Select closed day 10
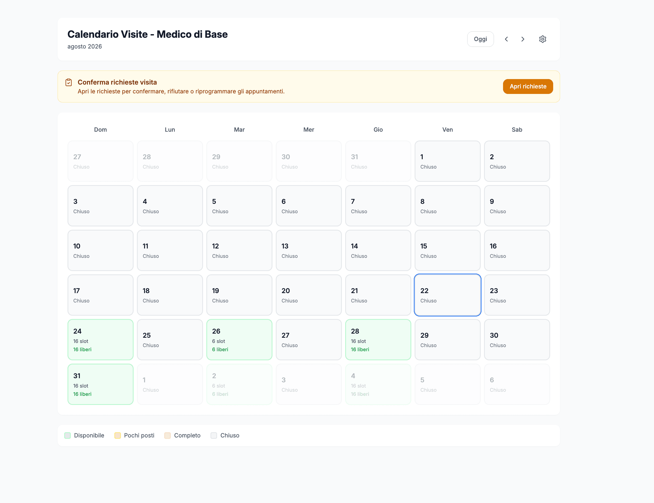Viewport: 654px width, 503px height. click(x=100, y=250)
